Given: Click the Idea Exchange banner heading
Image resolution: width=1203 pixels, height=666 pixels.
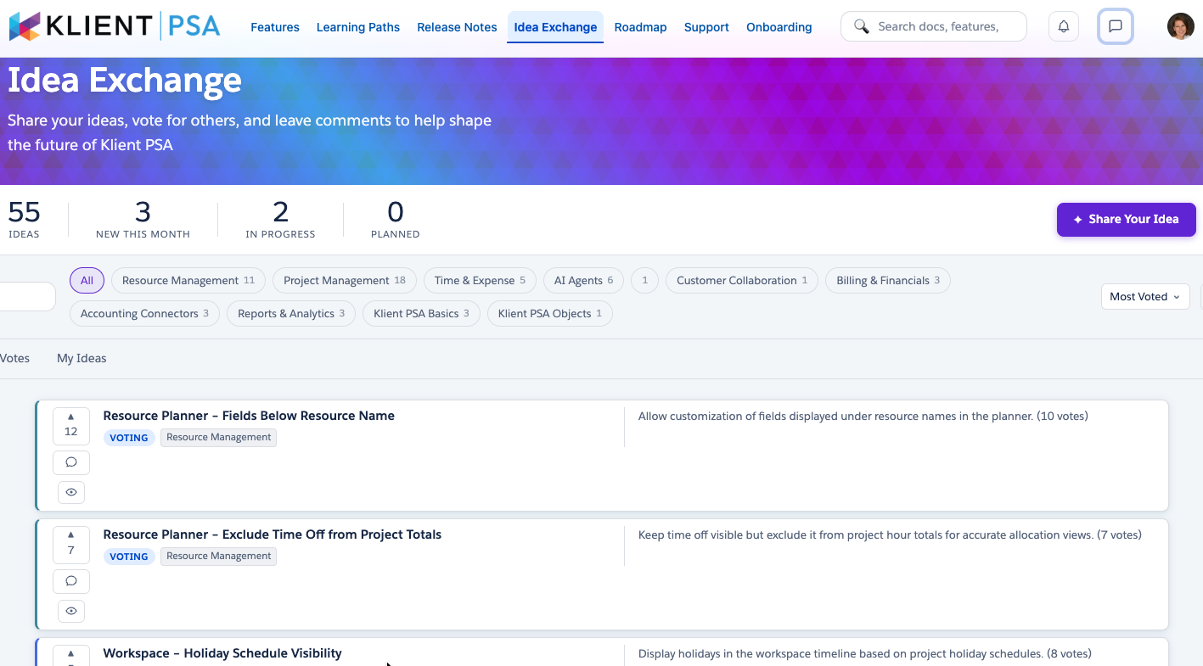Looking at the screenshot, I should coord(125,81).
